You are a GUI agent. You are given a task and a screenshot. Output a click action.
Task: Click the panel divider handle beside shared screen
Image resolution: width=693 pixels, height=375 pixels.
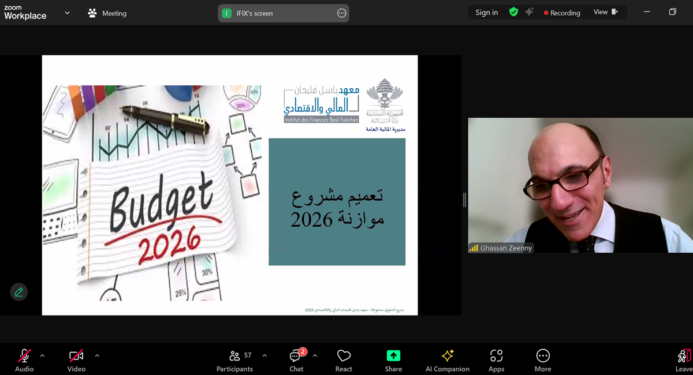(464, 200)
